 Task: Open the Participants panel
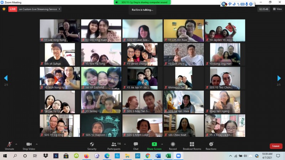pyautogui.click(x=114, y=145)
